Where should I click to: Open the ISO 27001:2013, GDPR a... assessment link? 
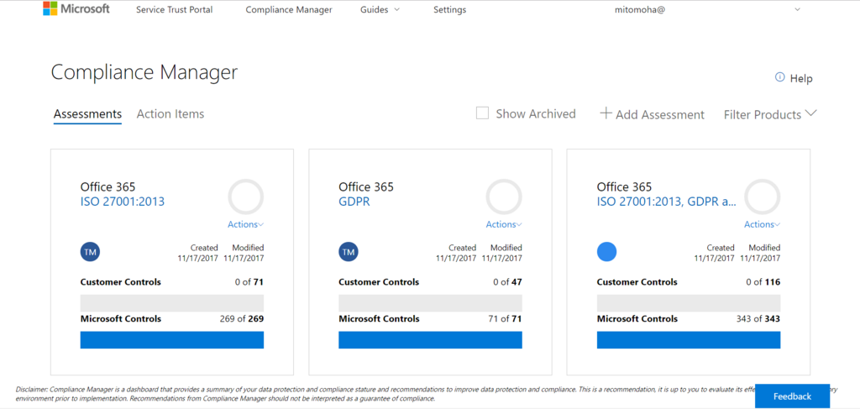pos(666,202)
